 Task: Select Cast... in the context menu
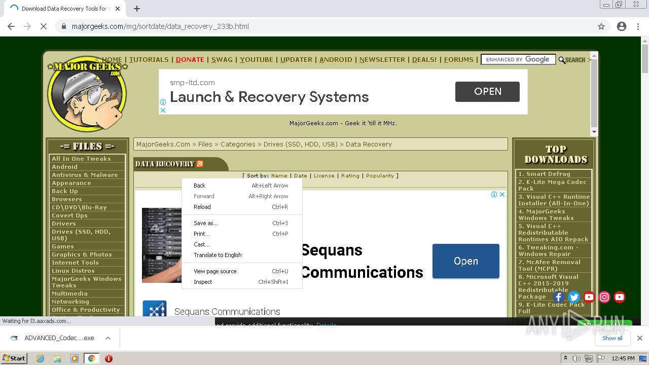tap(242, 244)
